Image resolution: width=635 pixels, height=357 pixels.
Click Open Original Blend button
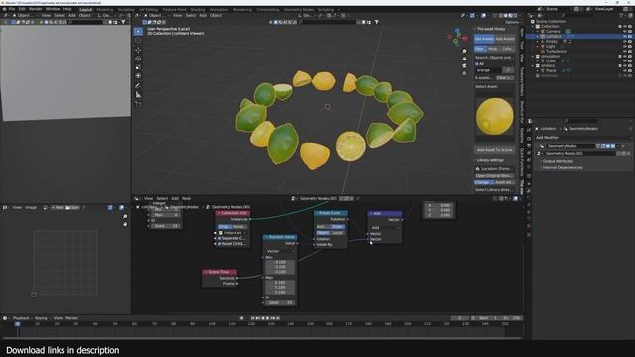click(x=494, y=176)
